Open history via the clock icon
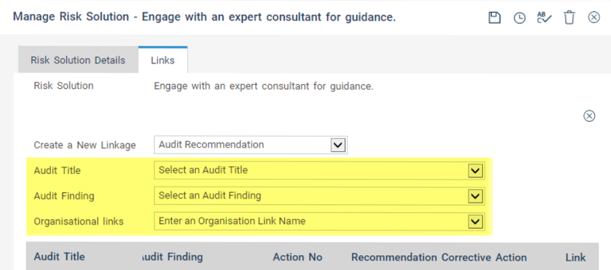This screenshot has height=270, width=611. tap(519, 18)
